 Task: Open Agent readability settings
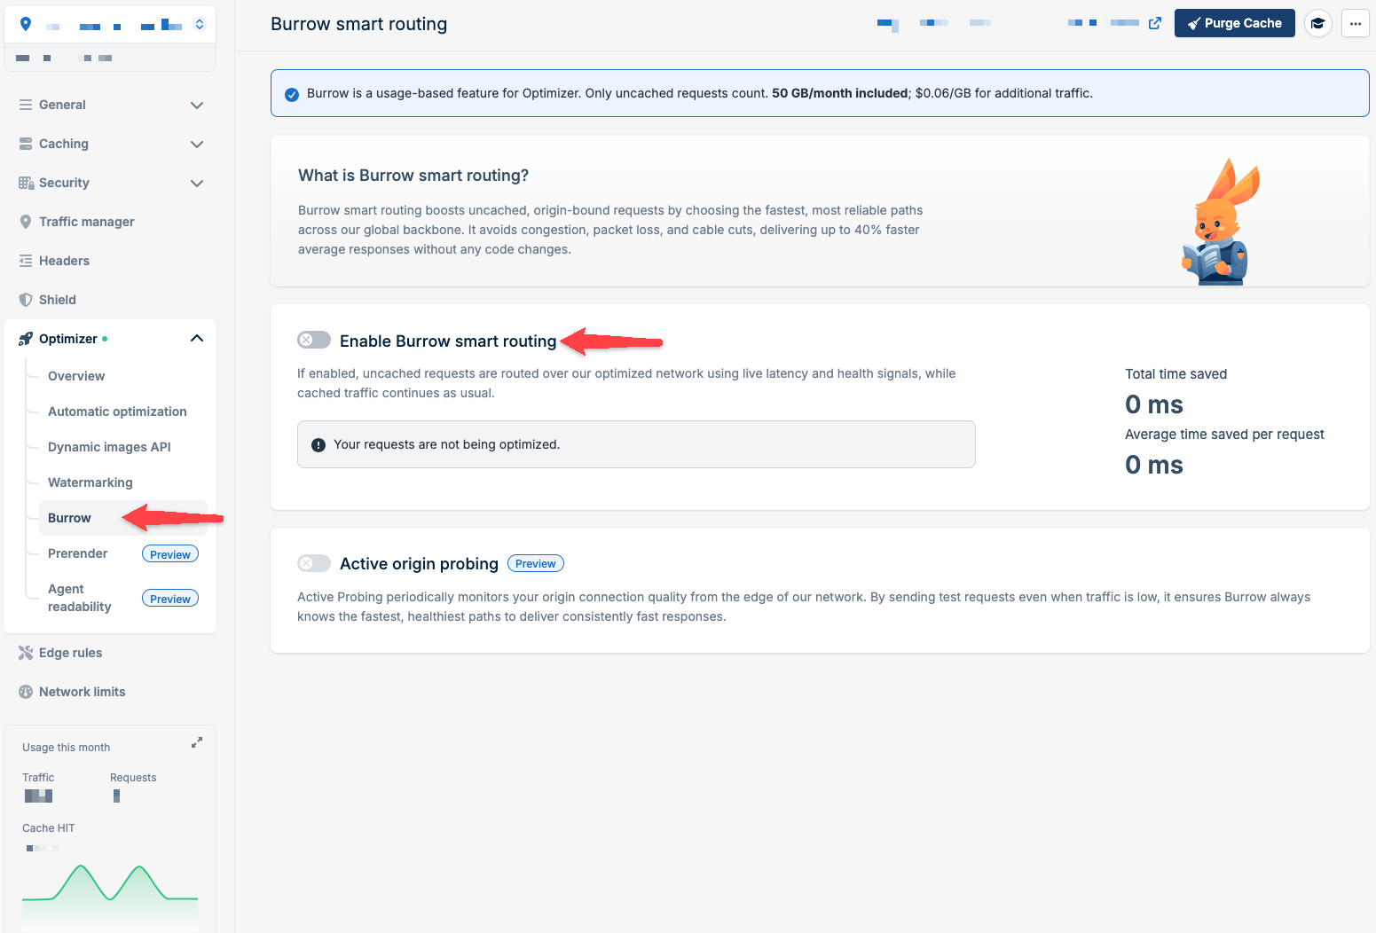[79, 598]
